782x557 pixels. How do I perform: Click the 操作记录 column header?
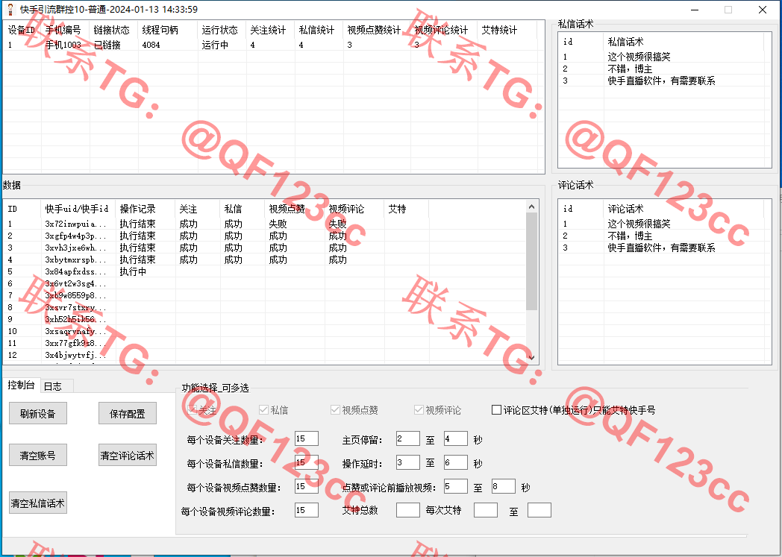click(146, 209)
